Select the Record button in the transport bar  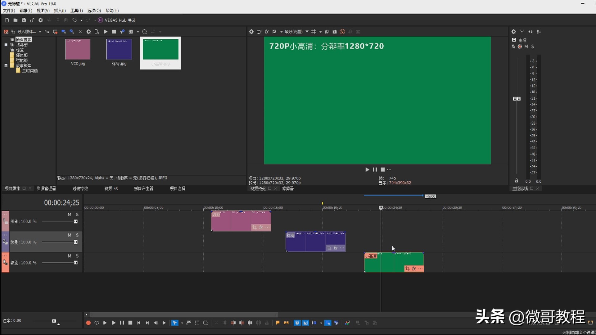88,323
